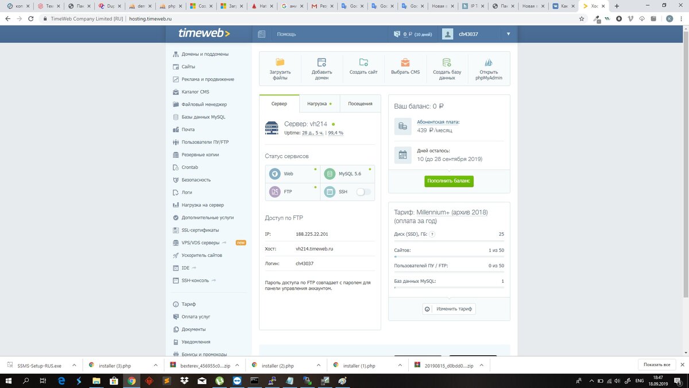Click the Безопасность lock icon
689x388 pixels.
(176, 180)
